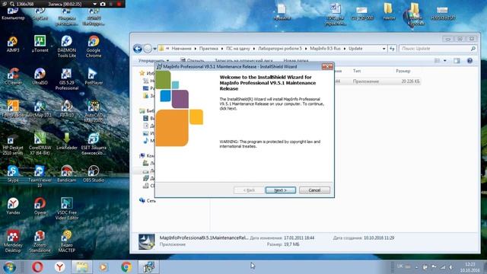Open the ArcMap 10.1 desktop shortcut
This screenshot has width=487, height=274.
click(x=40, y=109)
